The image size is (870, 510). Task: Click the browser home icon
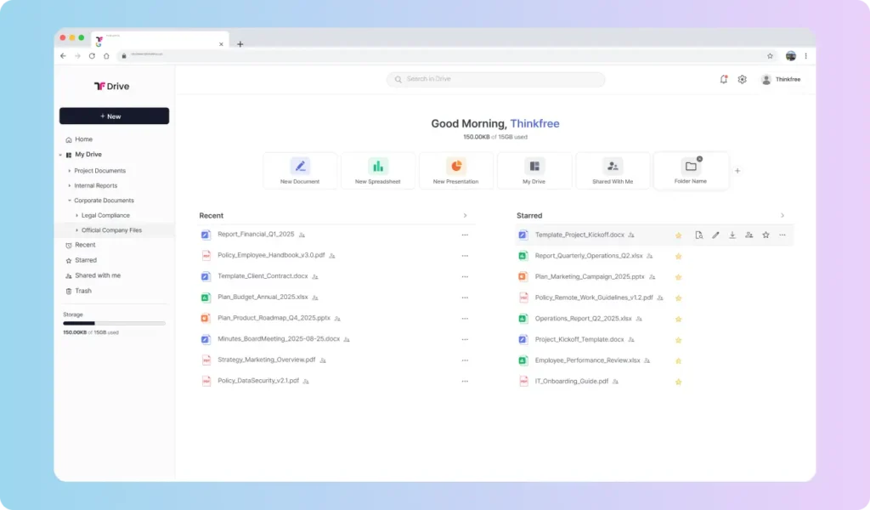(x=106, y=56)
